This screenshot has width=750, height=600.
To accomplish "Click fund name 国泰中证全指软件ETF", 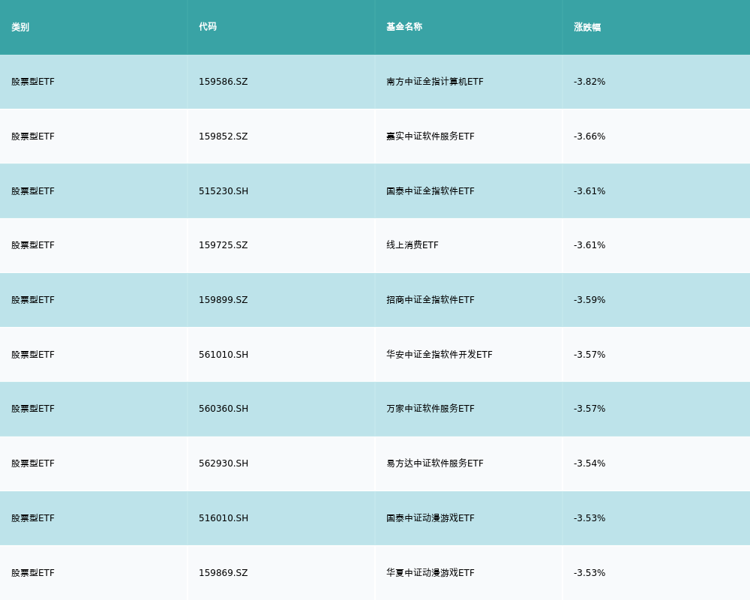I will click(430, 191).
